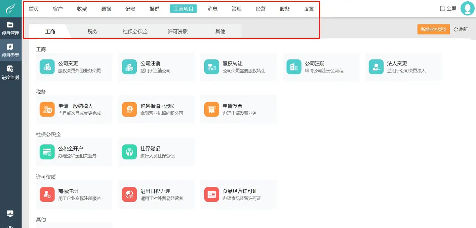476x228 pixels.
Task: Open the 申请发票 invoice icon
Action: tap(212, 109)
